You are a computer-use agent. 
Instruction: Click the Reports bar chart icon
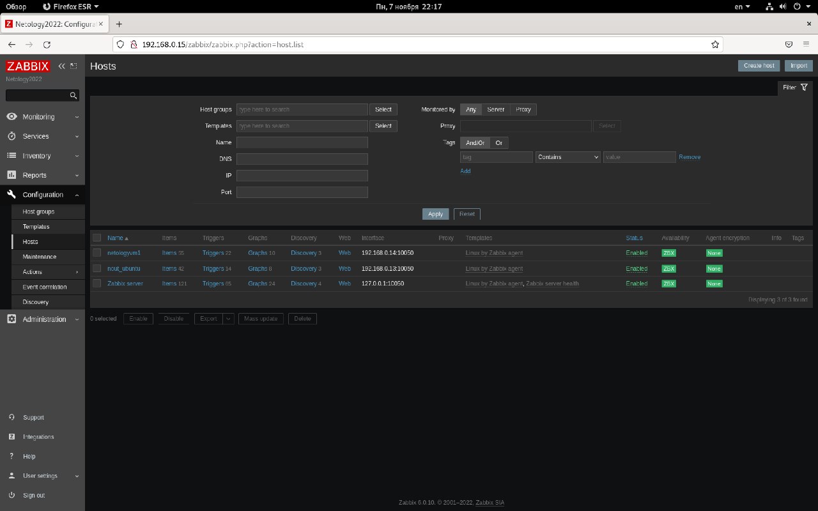coord(12,175)
